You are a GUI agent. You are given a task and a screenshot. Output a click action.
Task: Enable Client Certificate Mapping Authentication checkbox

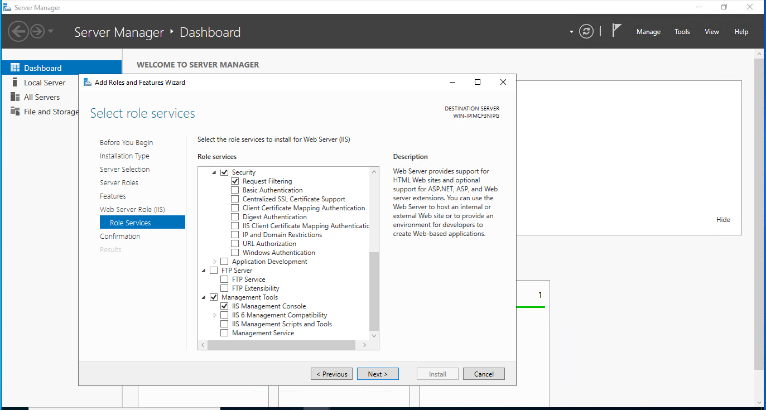tap(235, 208)
